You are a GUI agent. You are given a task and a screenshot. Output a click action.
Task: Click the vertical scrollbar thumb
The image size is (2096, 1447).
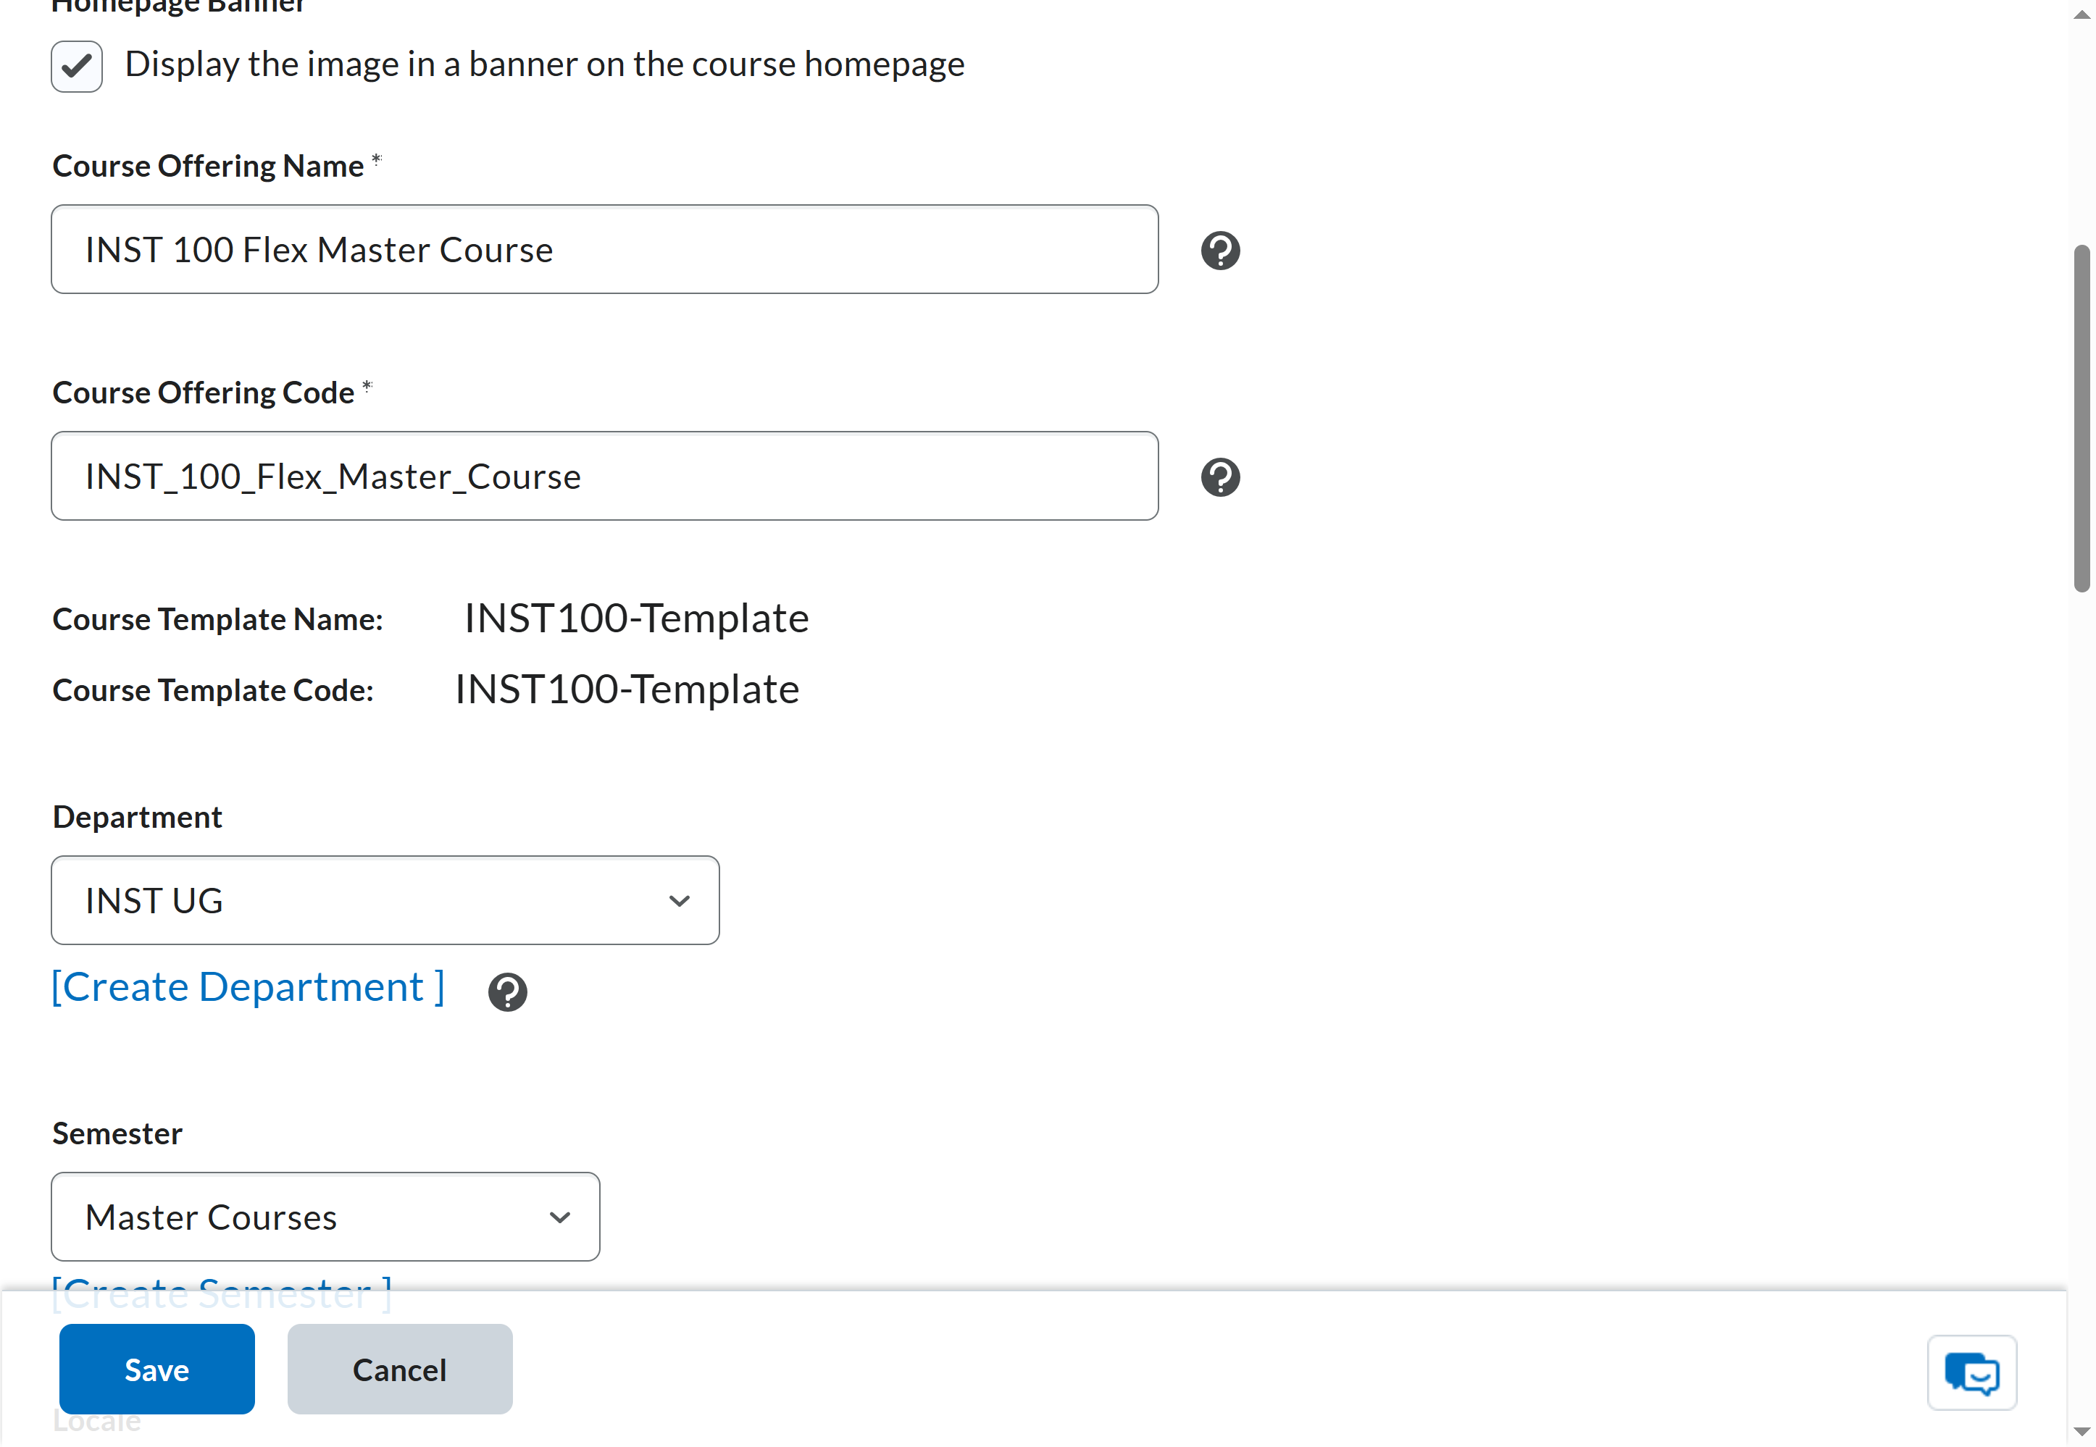[2082, 418]
